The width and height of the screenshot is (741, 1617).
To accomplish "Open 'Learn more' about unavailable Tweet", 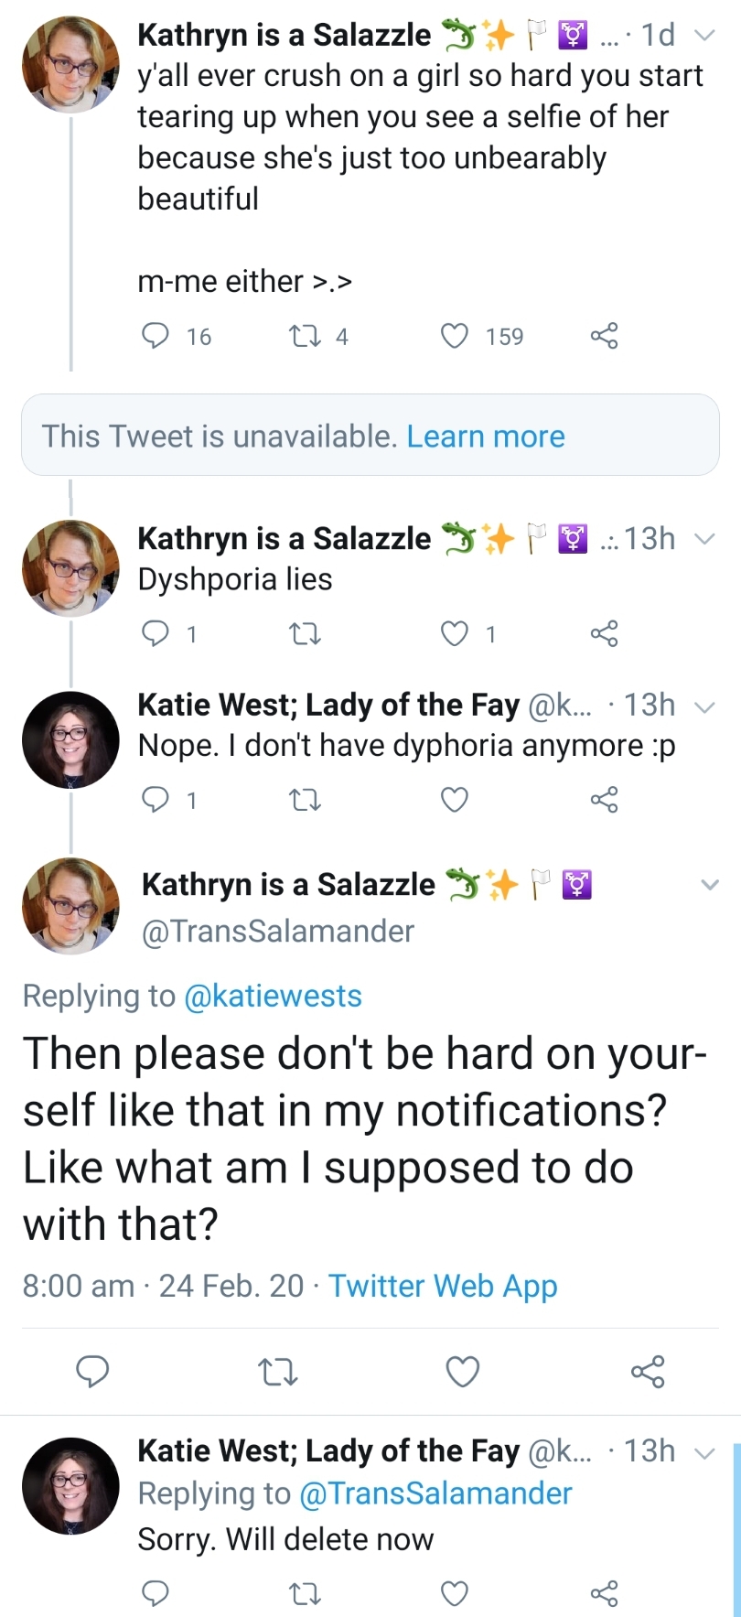I will tap(486, 437).
